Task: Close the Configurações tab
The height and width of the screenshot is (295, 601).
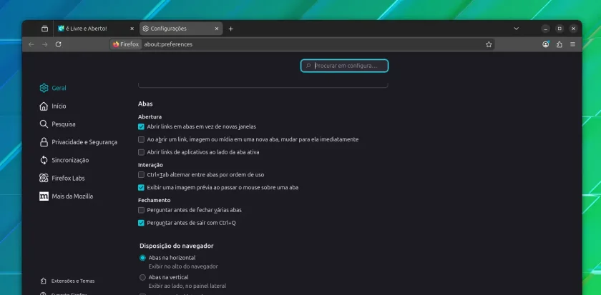Action: point(217,29)
